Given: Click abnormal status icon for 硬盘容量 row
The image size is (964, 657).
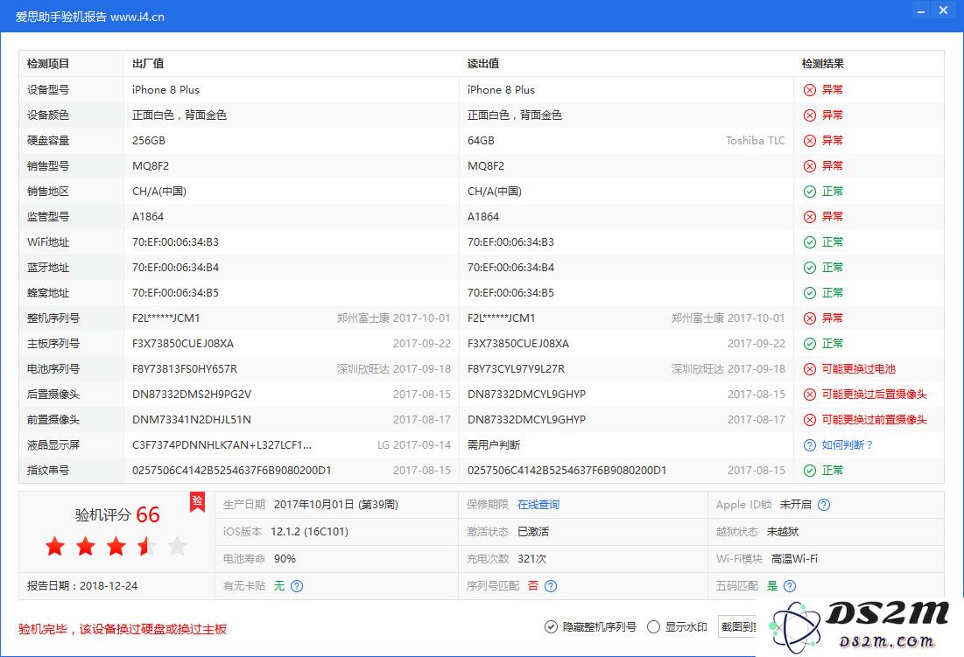Looking at the screenshot, I should 810,141.
